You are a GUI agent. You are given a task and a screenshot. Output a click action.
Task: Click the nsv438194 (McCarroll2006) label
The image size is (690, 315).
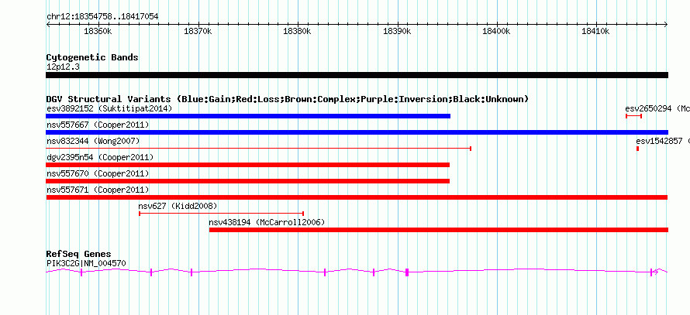267,222
